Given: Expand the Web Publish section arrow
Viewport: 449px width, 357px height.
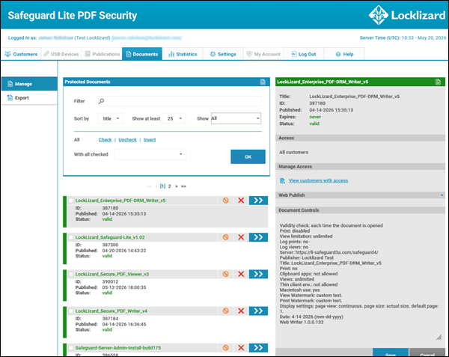Looking at the screenshot, I should (x=442, y=195).
